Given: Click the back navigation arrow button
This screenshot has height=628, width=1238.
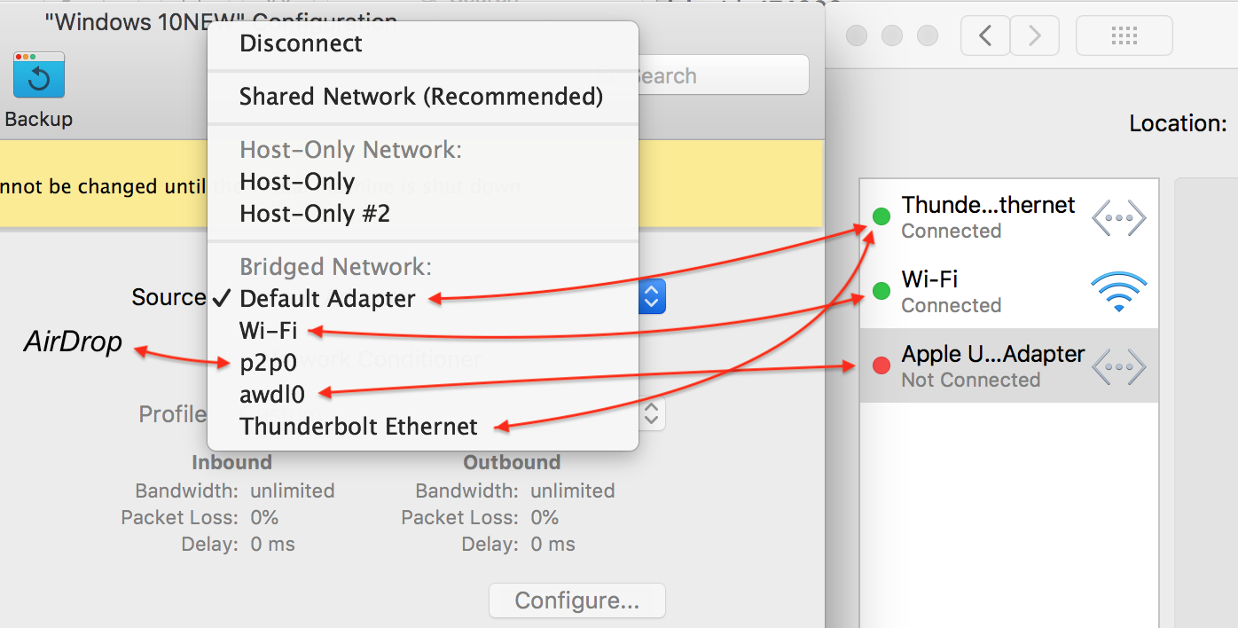Looking at the screenshot, I should pyautogui.click(x=985, y=35).
